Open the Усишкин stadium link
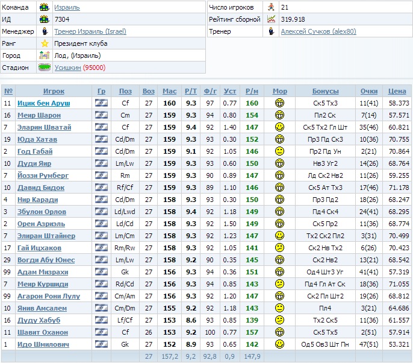413x363 pixels. click(67, 68)
